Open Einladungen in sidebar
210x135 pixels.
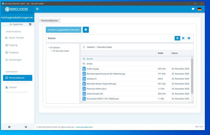[13, 60]
